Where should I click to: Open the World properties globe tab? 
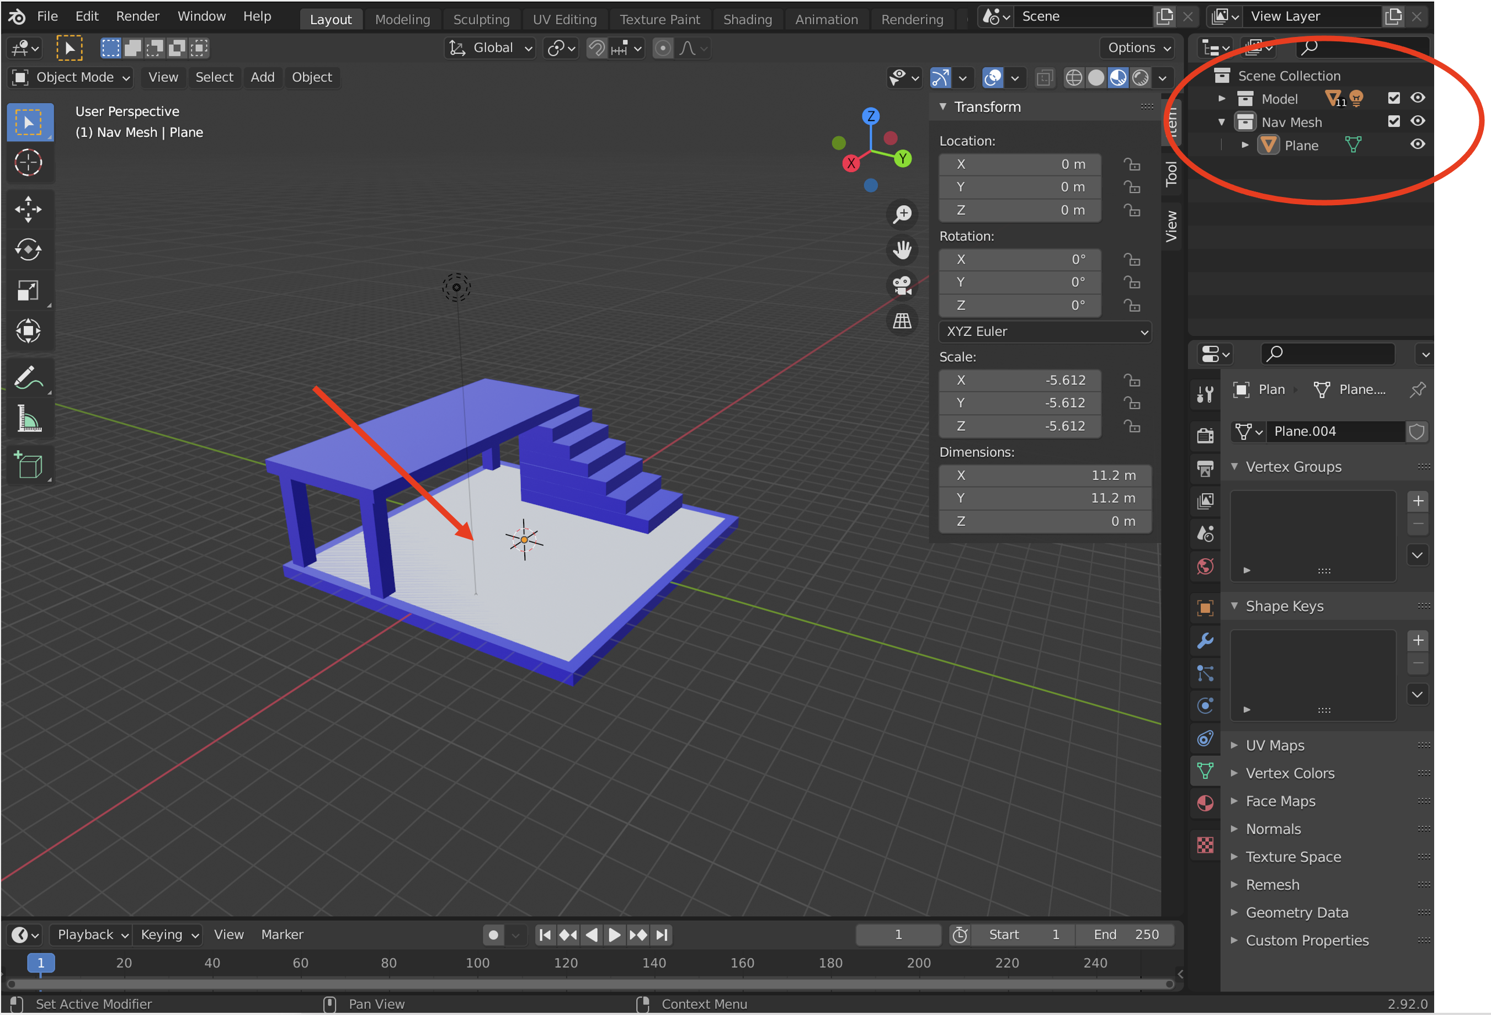(1205, 566)
